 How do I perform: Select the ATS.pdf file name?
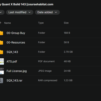click(12, 62)
